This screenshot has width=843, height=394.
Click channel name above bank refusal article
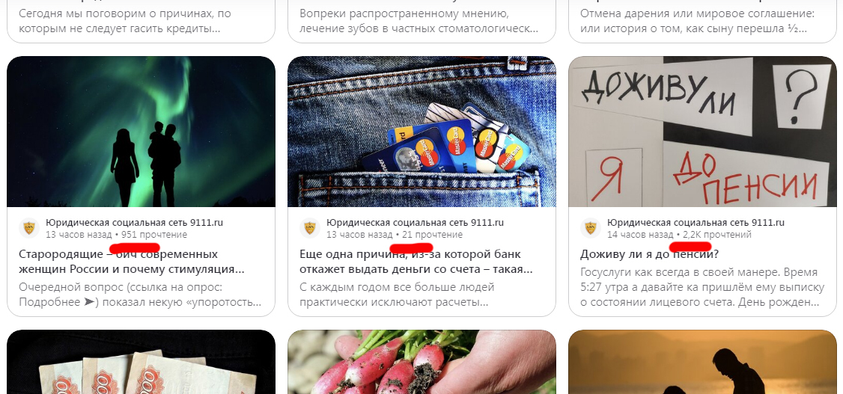coord(415,222)
